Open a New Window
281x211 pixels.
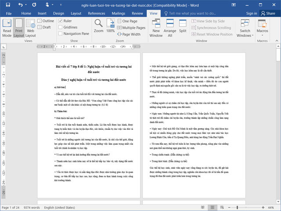[156, 28]
